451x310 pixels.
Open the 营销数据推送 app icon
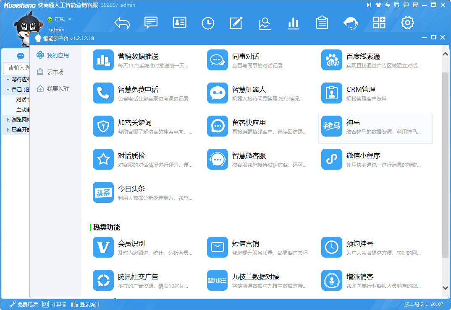[x=103, y=60]
